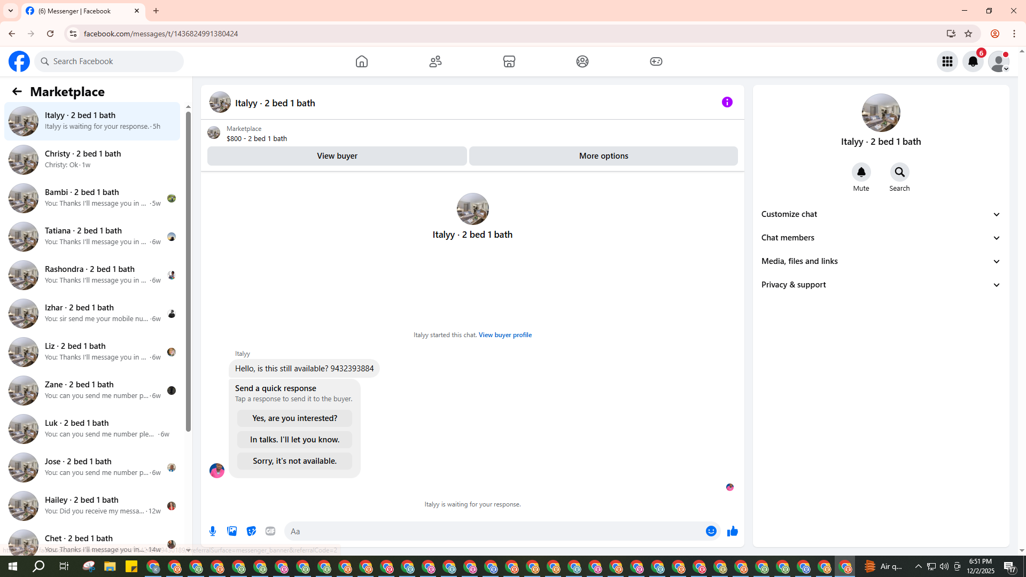Open the emoji picker in the message box
The image size is (1026, 577).
point(711,531)
